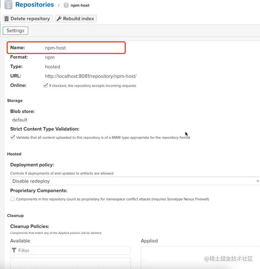Click the trash icon for Delete repository
260x269 pixels.
(x=7, y=19)
